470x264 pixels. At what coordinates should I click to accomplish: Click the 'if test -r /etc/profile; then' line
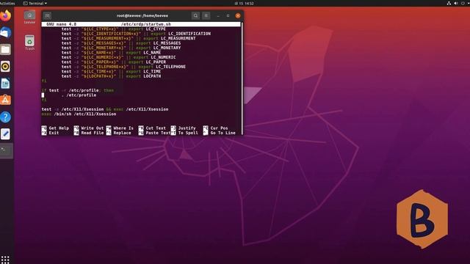click(x=77, y=90)
